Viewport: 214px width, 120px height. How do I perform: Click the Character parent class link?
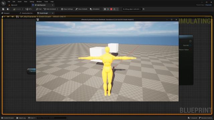[208, 5]
